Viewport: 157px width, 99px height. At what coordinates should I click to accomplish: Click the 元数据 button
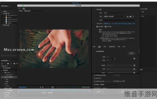99,91
